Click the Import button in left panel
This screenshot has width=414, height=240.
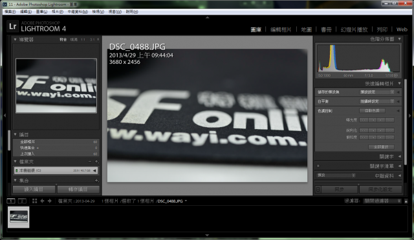tap(34, 190)
